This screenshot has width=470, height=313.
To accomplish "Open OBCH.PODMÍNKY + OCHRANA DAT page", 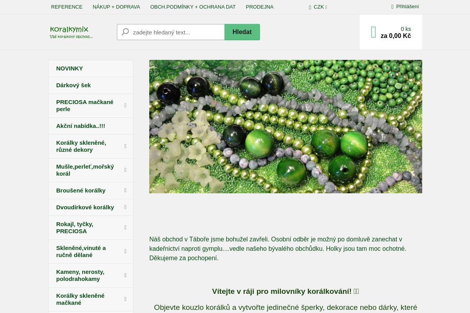I will 193,7.
